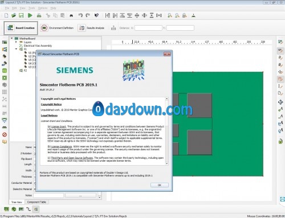Click the ellipsis button beside Notes

point(80,195)
